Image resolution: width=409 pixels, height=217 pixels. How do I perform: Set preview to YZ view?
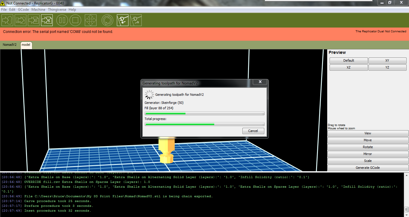387,67
